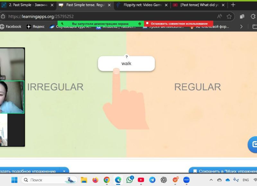
Task: Stop screen sharing with the red button
Action: pos(179,24)
